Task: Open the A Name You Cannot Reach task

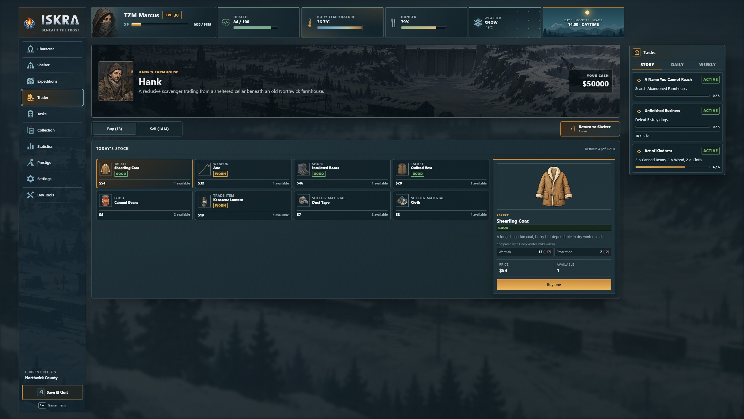Action: (x=677, y=87)
